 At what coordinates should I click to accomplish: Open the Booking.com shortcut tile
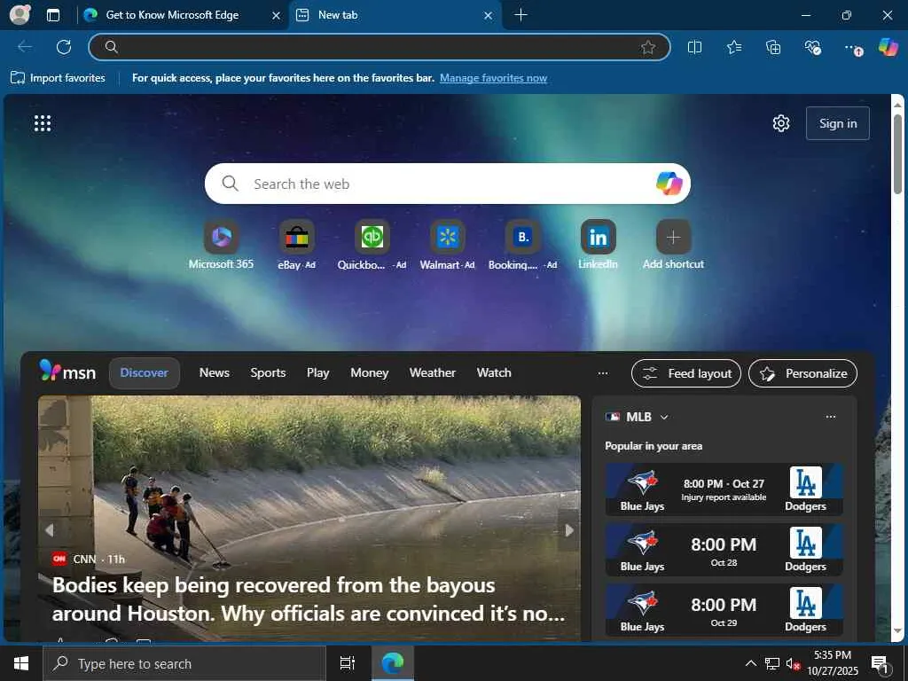pos(522,245)
